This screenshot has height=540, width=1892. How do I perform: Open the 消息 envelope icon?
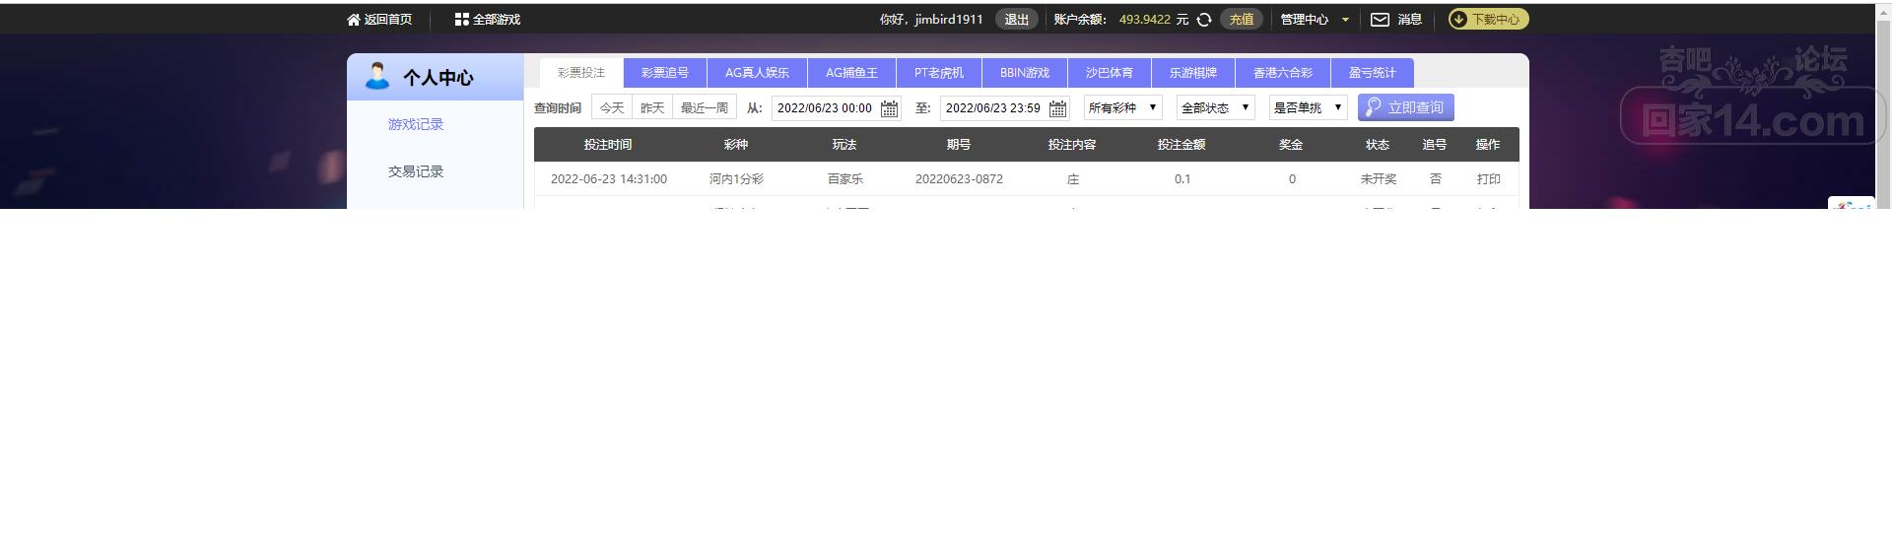(x=1381, y=20)
